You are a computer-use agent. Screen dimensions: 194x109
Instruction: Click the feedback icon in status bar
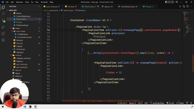pyautogui.click(x=187, y=103)
